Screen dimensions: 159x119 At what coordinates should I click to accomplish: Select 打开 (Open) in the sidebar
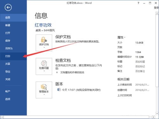pos(13,33)
